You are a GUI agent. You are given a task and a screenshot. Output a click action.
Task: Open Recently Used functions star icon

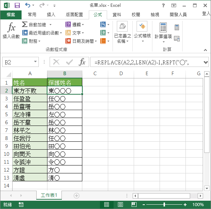coord(25,33)
